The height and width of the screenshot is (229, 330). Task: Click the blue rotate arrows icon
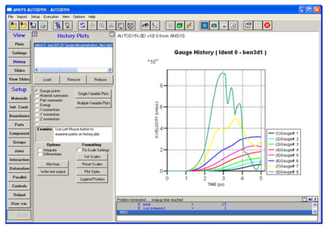83,25
